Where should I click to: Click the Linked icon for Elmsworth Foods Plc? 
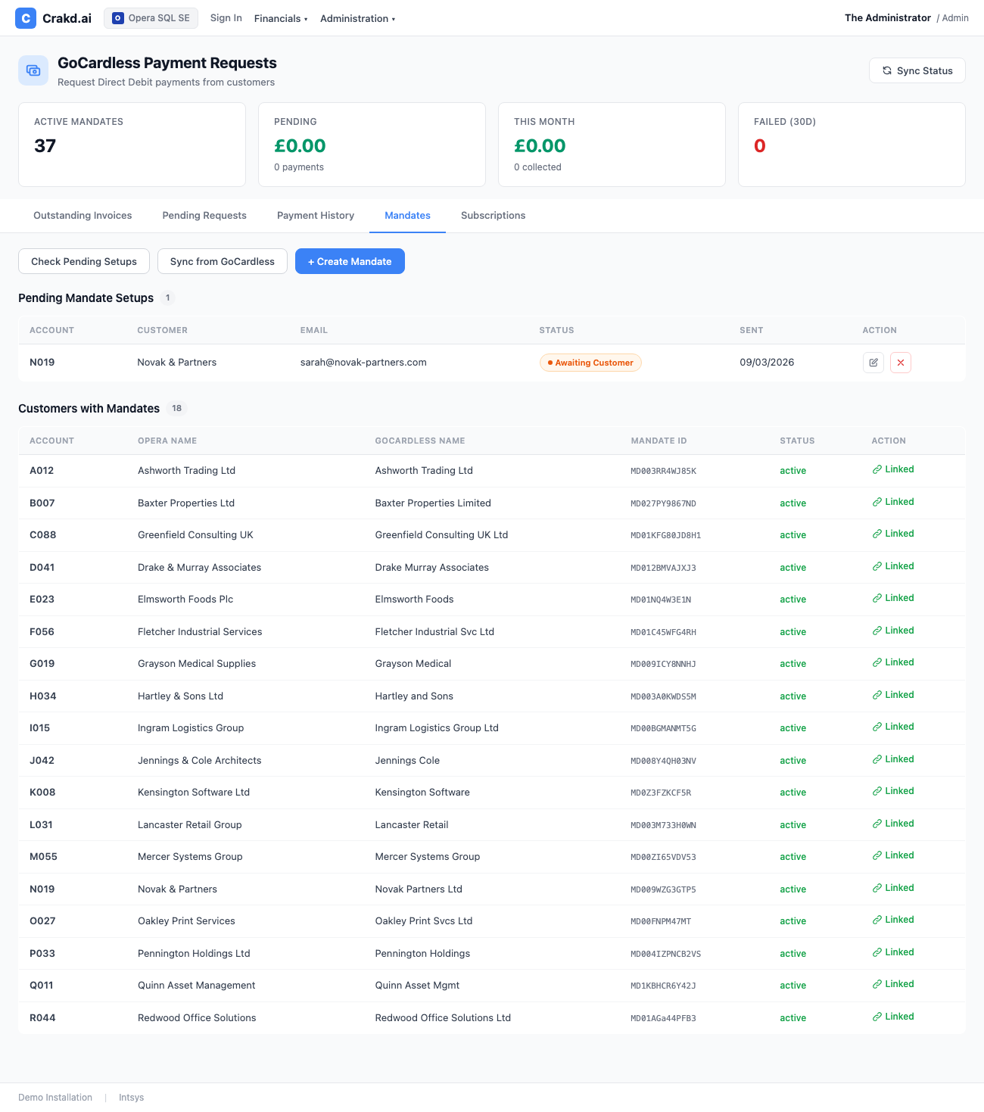pos(877,598)
